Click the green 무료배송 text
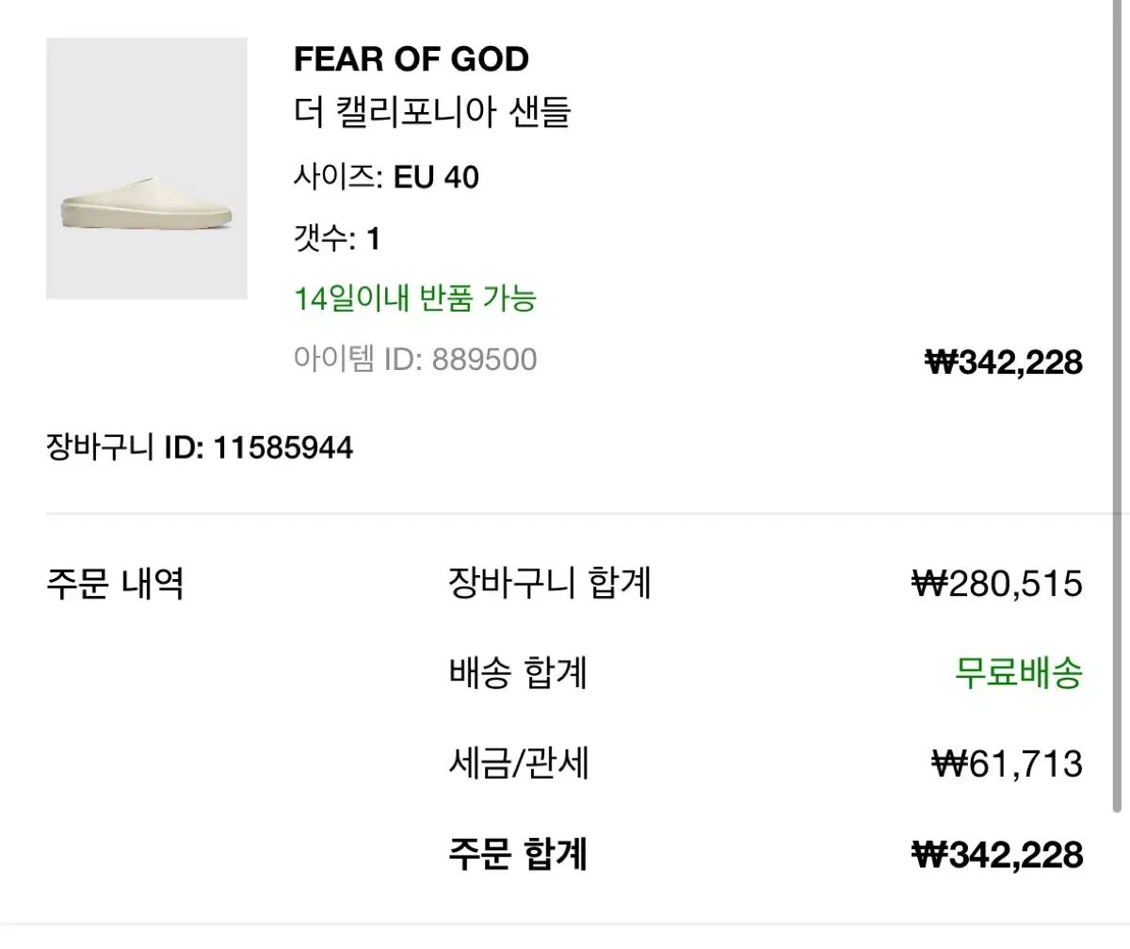The image size is (1130, 949). 1019,673
